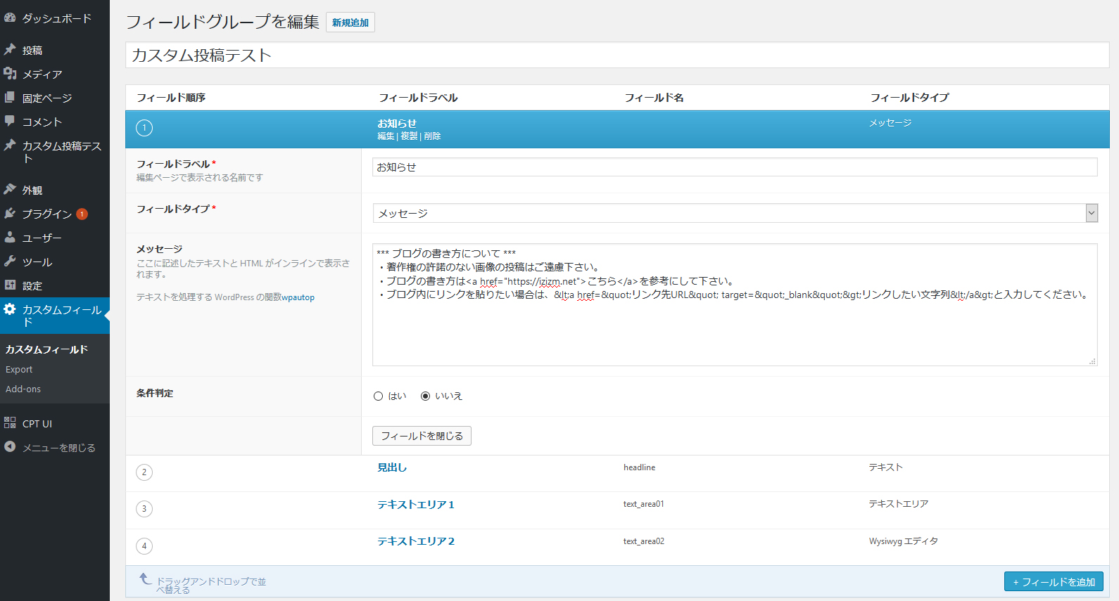
Task: Click the user icon beside ユーザー
Action: [x=10, y=238]
